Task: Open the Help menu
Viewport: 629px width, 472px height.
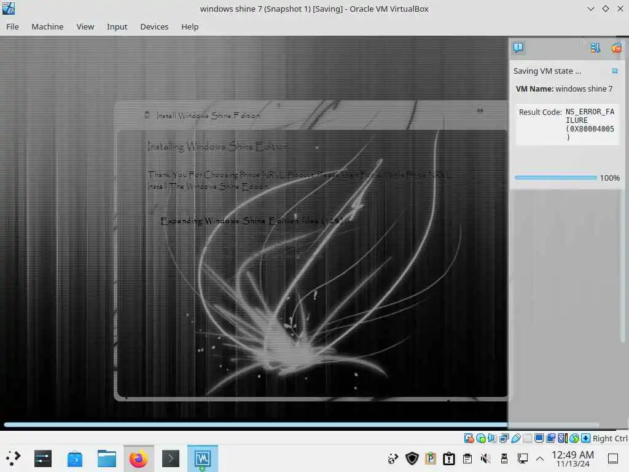Action: (x=190, y=26)
